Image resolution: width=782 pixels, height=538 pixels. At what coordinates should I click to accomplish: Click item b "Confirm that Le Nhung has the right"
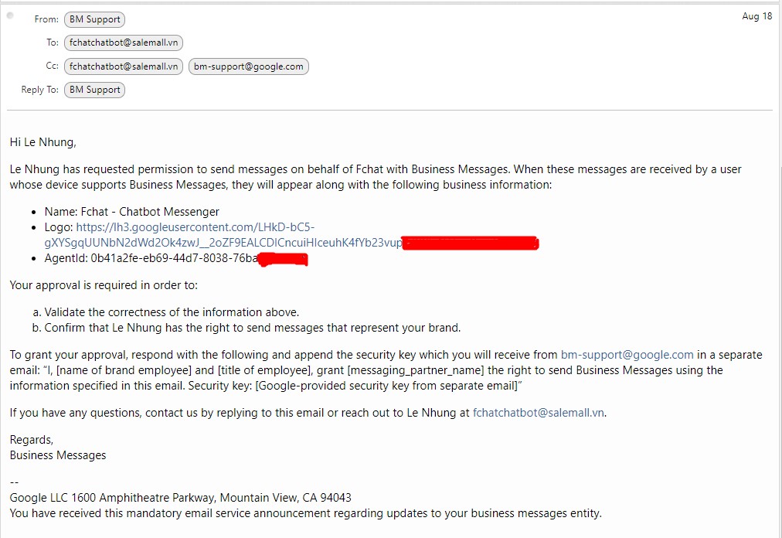(253, 328)
